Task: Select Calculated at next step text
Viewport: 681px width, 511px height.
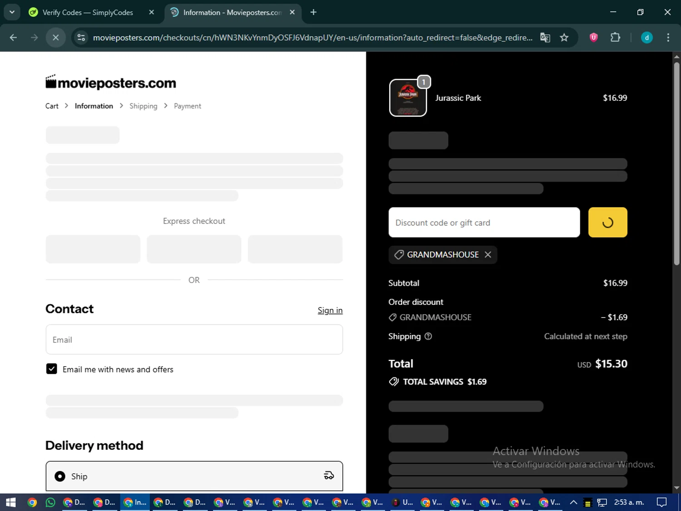Action: click(x=586, y=337)
